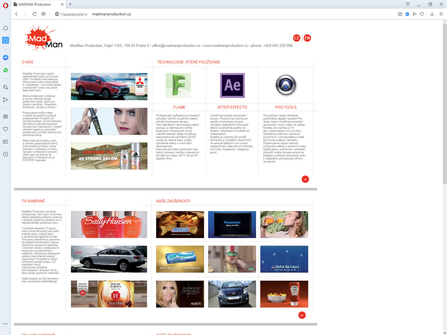This screenshot has height=335, width=447.
Task: Click the MadMan logo
Action: click(44, 39)
